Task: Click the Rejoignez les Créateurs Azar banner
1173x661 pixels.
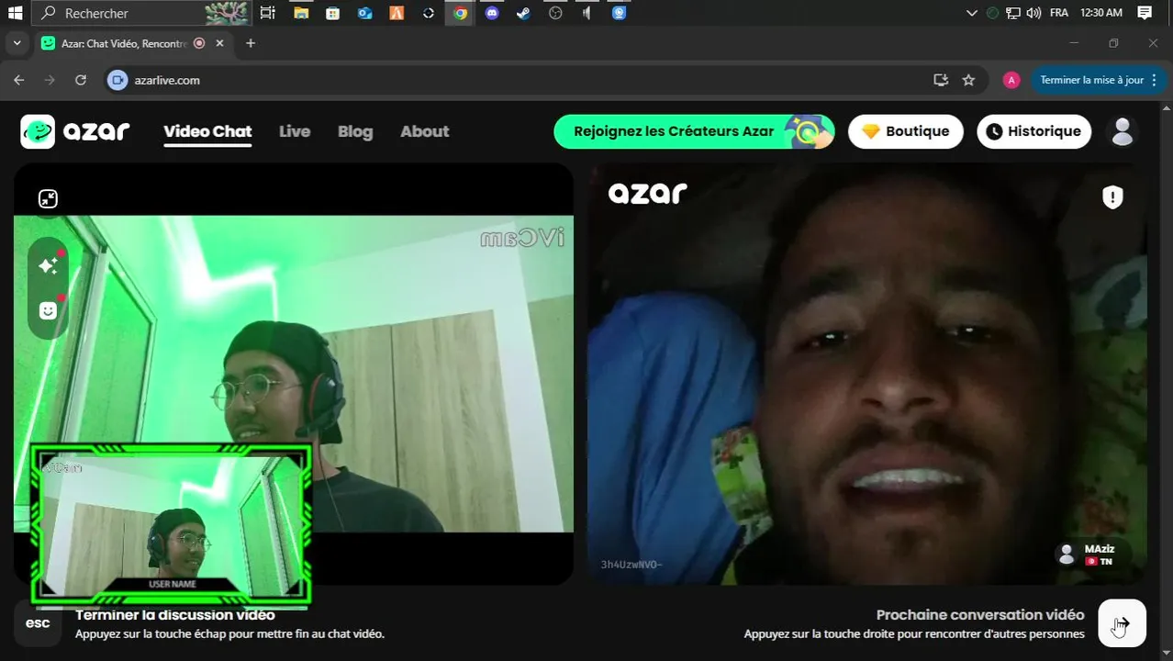Action: coord(694,131)
